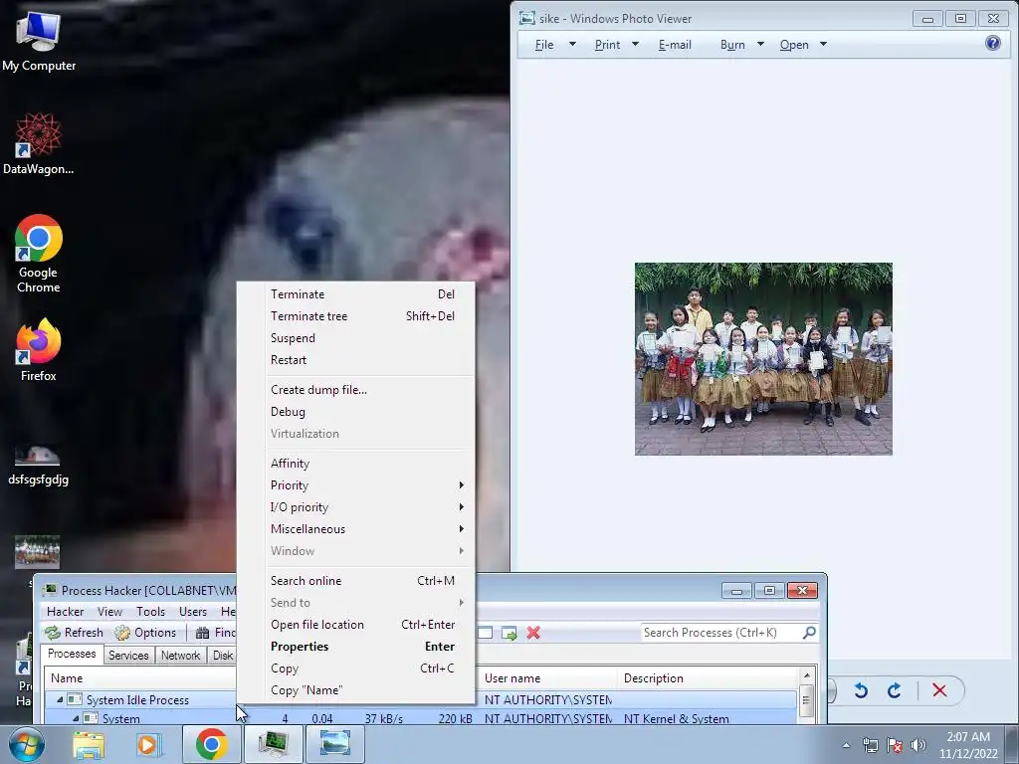Click the volume speaker tray icon
Screen dimensions: 1019x764
918,745
